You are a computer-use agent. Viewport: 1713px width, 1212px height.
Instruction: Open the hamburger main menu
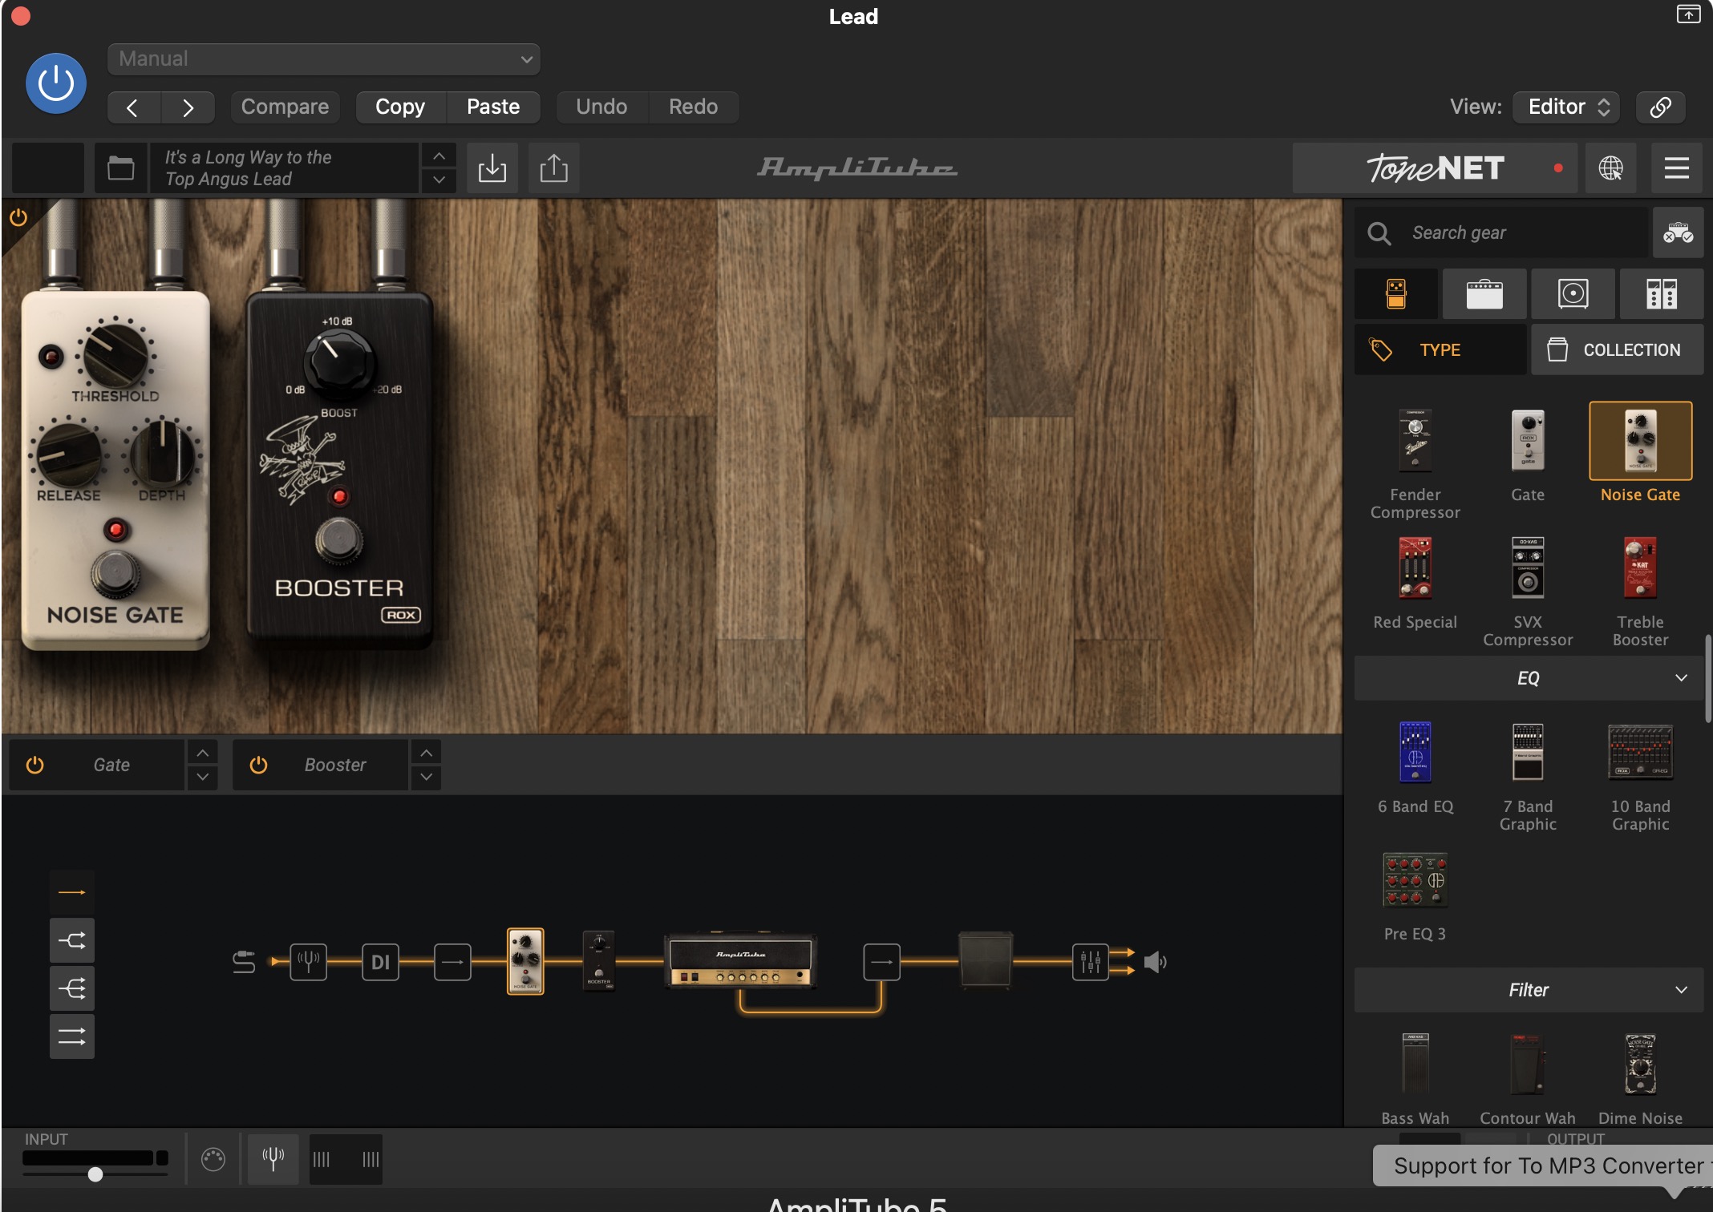pos(1676,168)
